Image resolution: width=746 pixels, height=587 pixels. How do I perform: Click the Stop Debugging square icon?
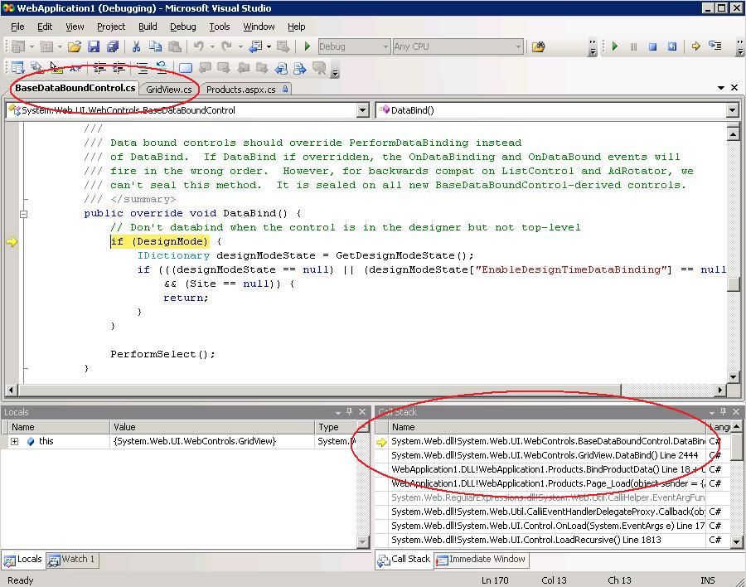(653, 46)
